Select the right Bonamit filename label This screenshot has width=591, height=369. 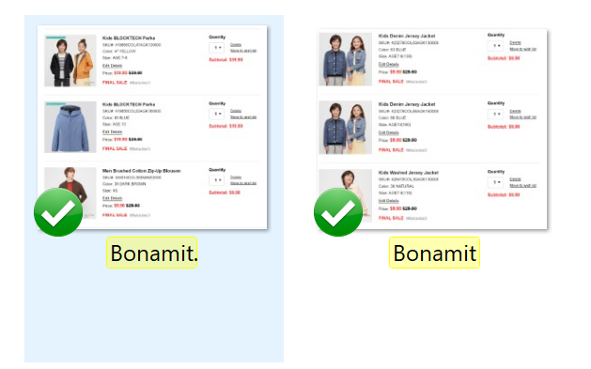pos(434,253)
